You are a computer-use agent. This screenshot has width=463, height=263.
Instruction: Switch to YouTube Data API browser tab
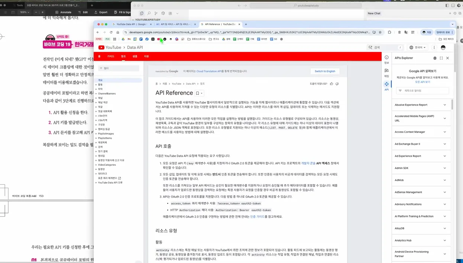[131, 24]
